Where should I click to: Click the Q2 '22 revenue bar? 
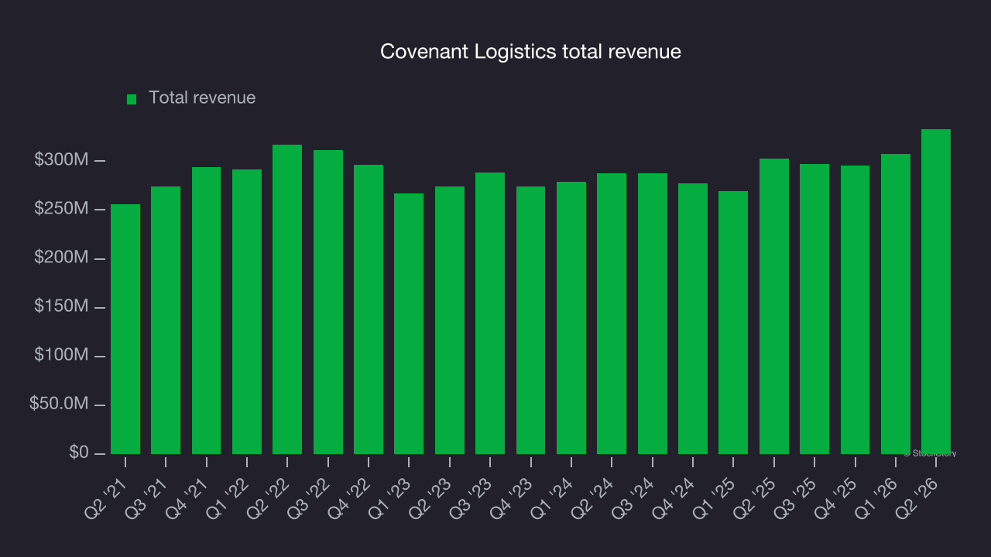pos(287,299)
